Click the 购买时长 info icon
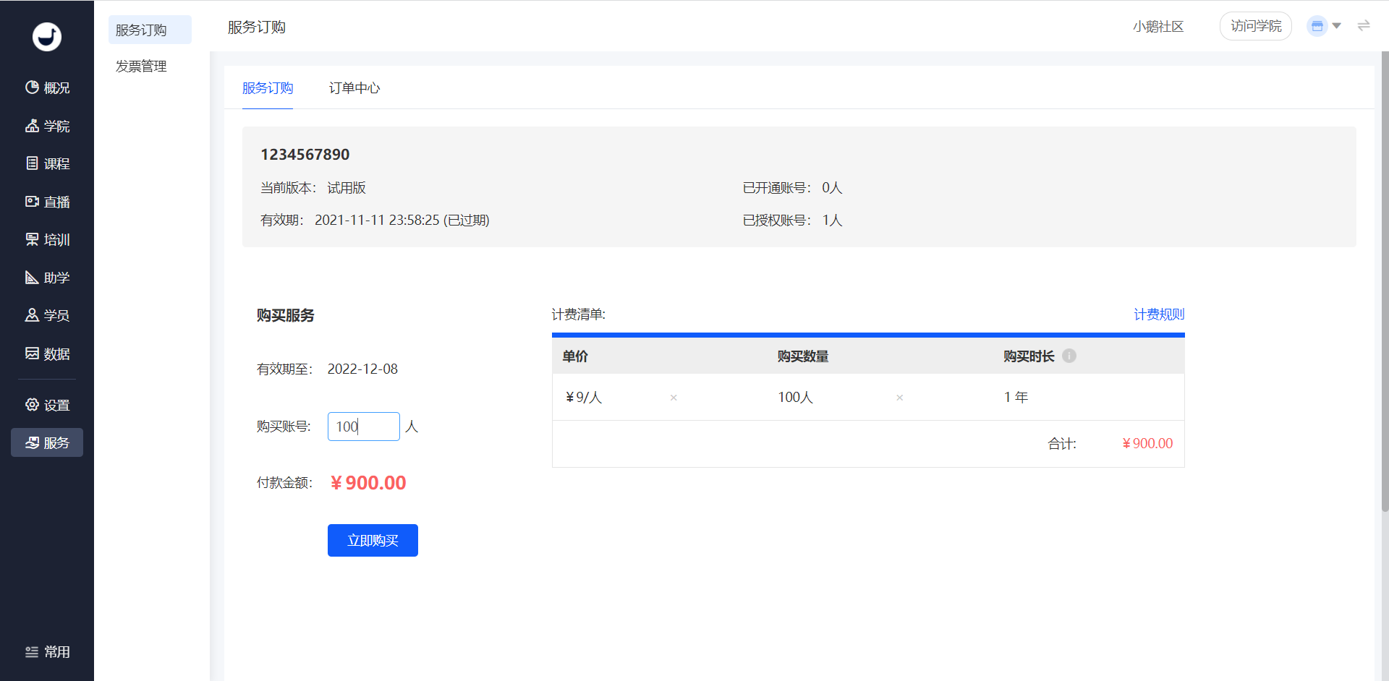 click(1069, 356)
